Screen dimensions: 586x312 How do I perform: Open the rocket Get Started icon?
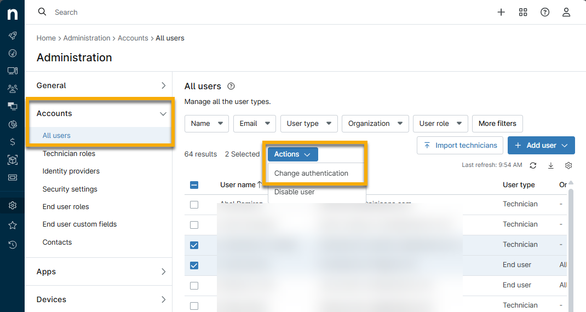[x=13, y=36]
